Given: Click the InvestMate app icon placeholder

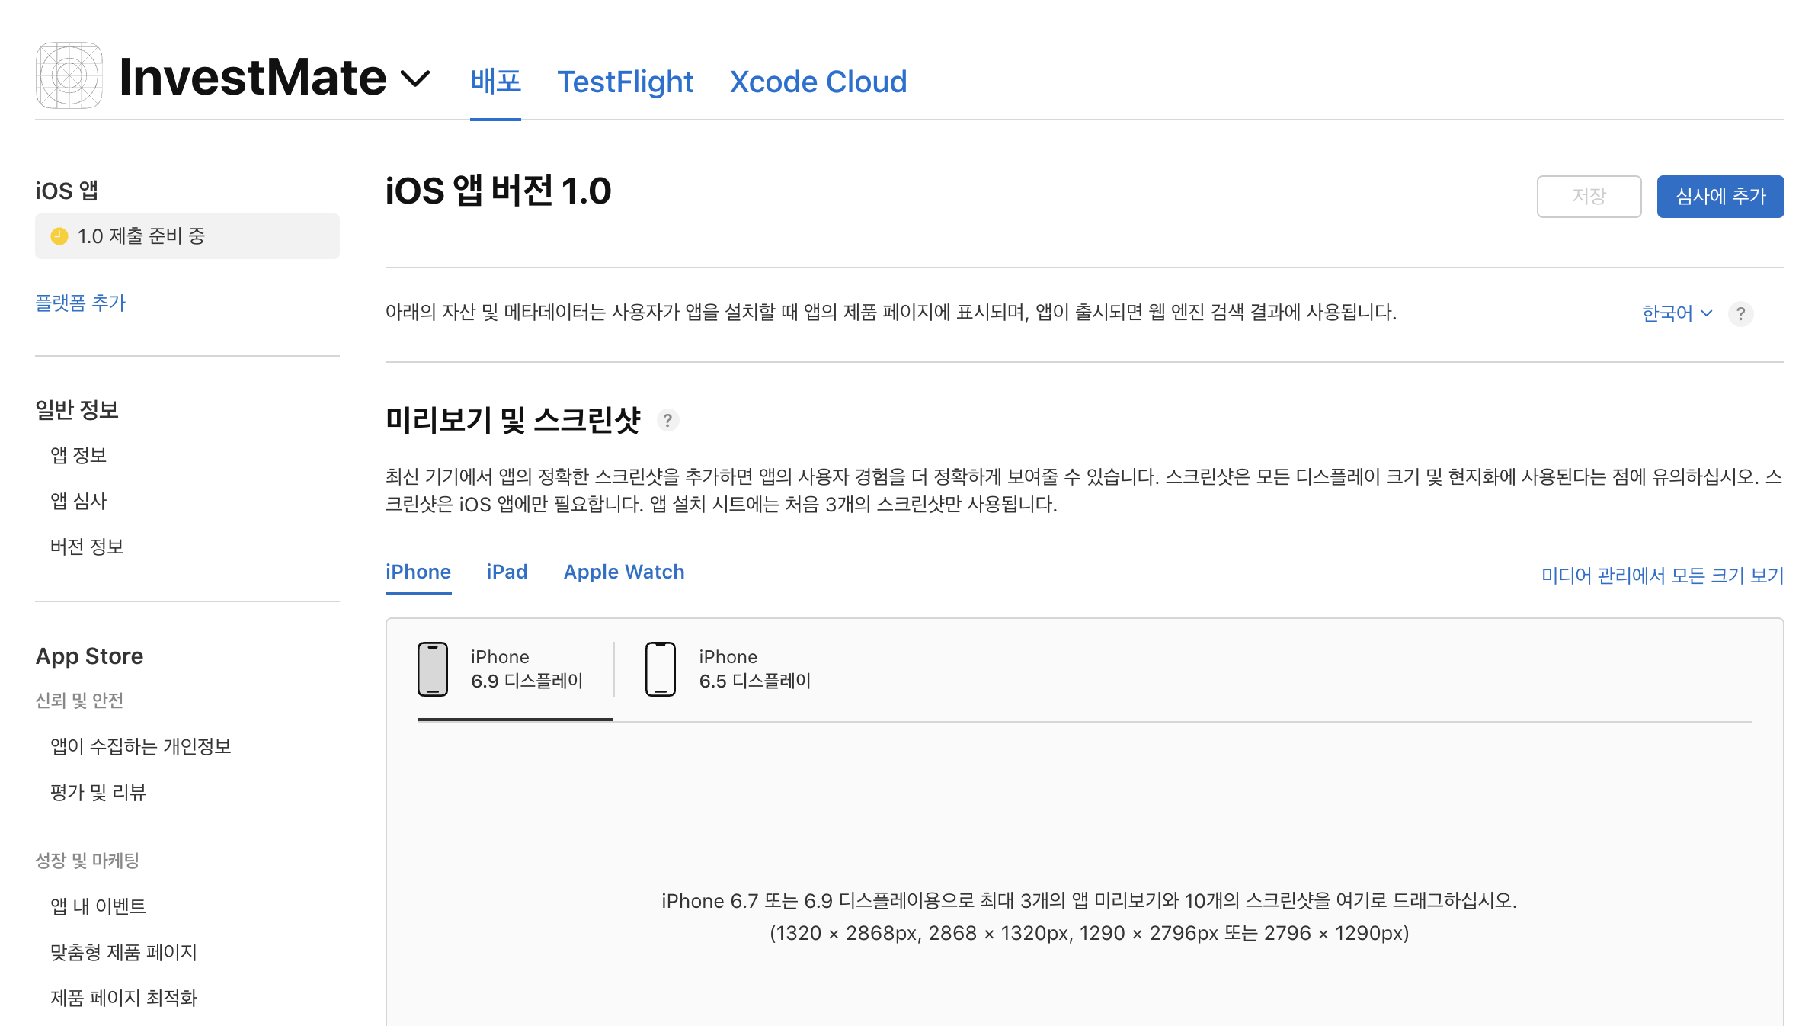Looking at the screenshot, I should 69,75.
